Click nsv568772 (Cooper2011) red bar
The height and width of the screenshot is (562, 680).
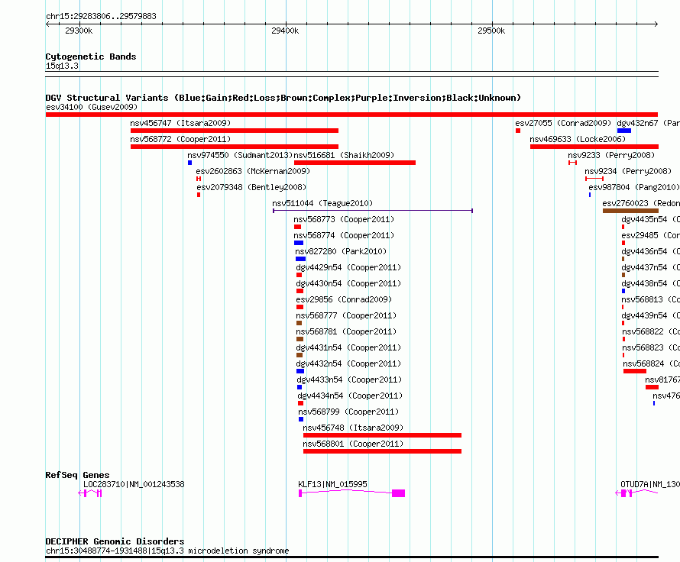235,147
